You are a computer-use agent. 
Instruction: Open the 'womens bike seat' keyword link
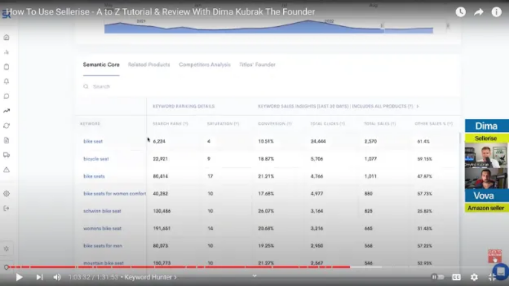coord(102,229)
